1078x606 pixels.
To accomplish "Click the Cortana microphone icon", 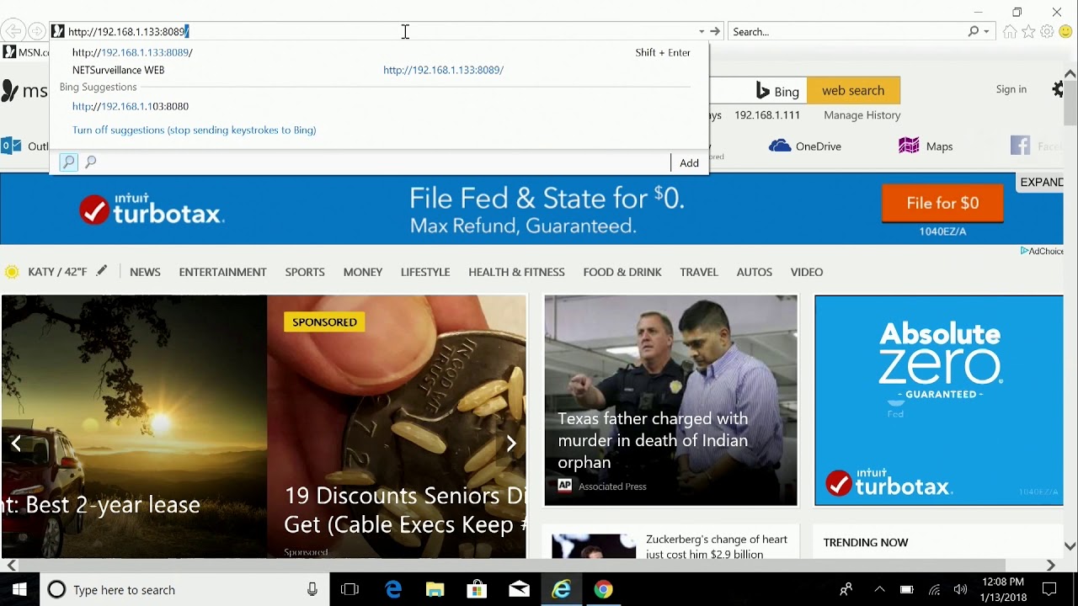I will coord(312,590).
